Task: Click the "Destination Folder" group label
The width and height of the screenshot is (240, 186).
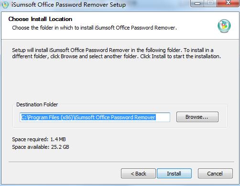Action: 37,104
